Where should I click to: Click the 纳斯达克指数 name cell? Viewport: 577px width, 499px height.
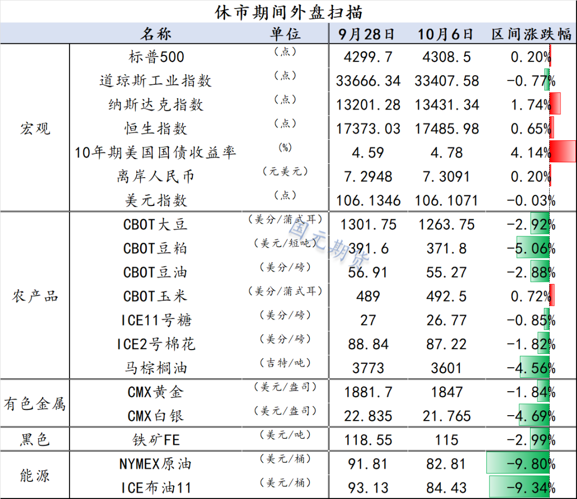point(155,105)
